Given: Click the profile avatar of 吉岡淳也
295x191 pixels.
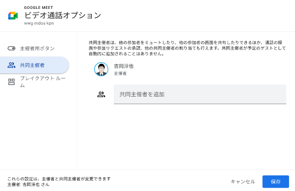Looking at the screenshot, I should (101, 69).
